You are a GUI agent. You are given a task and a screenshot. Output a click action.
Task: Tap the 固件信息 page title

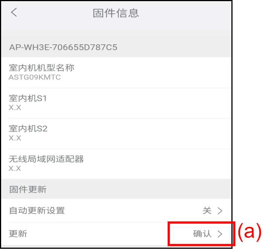(x=116, y=13)
